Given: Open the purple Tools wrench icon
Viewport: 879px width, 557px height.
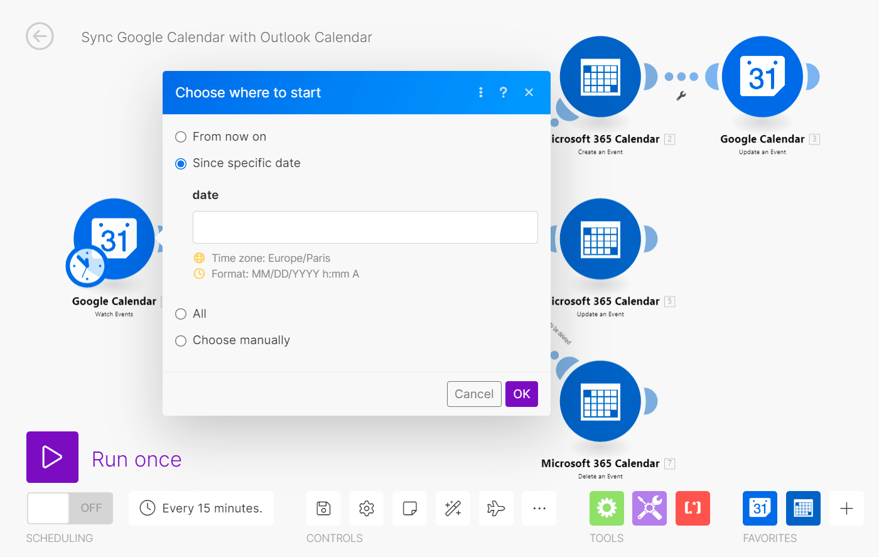Looking at the screenshot, I should 649,508.
